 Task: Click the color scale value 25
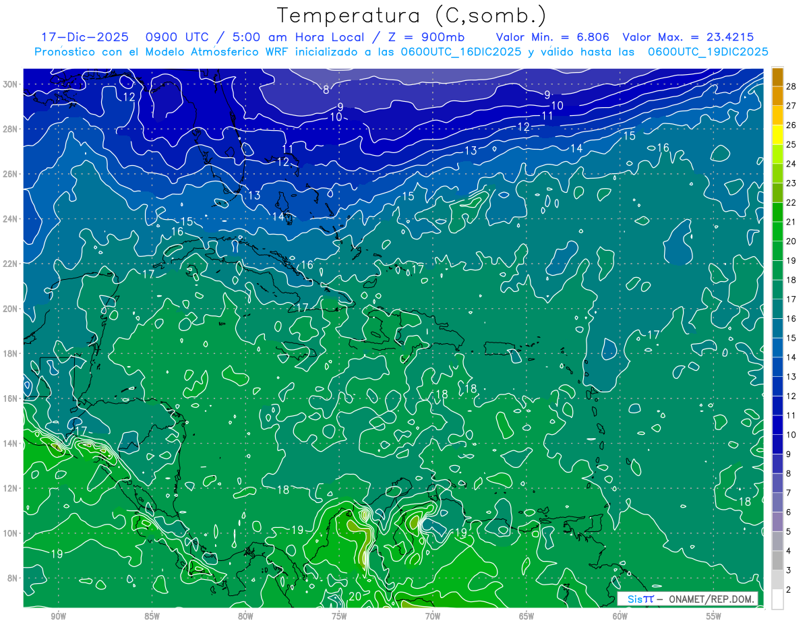[x=791, y=144]
